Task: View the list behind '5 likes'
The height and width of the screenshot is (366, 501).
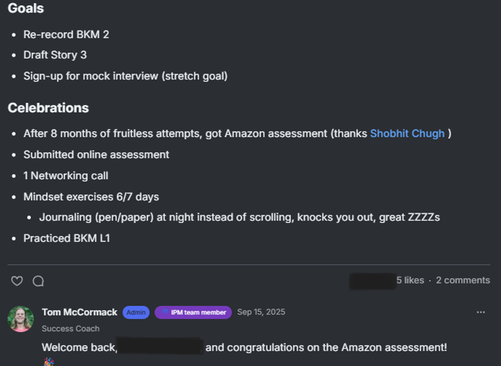Action: coord(411,280)
